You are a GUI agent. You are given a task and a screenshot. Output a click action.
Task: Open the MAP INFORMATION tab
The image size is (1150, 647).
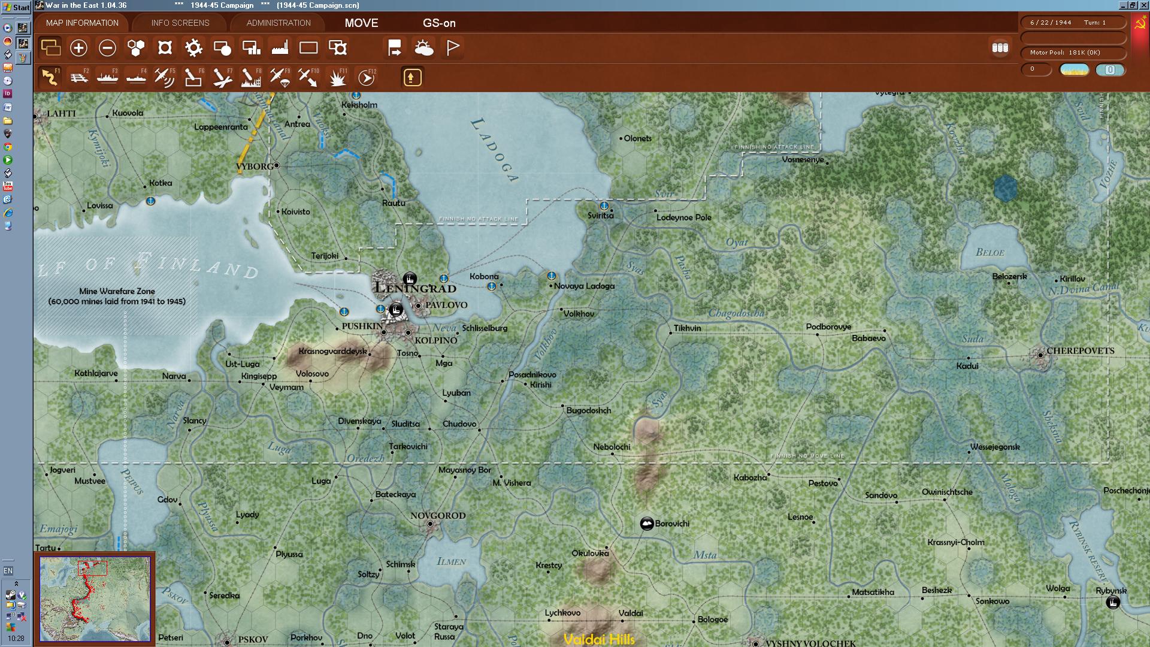[82, 23]
